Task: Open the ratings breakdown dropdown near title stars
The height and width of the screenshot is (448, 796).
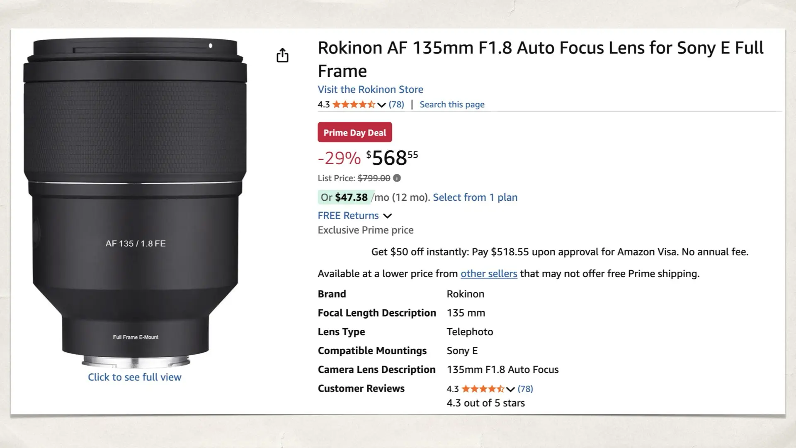Action: coord(381,105)
